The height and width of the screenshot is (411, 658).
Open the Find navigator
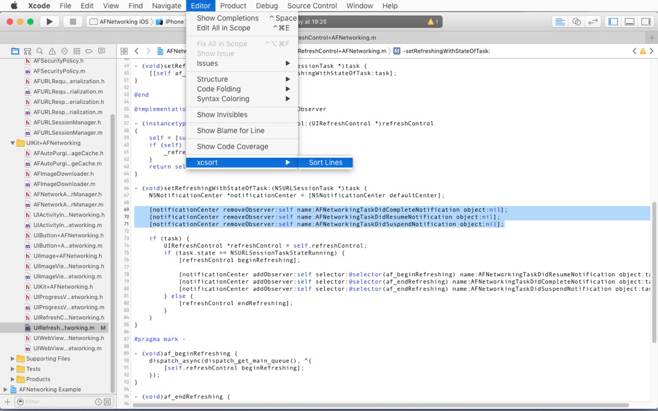(40, 51)
